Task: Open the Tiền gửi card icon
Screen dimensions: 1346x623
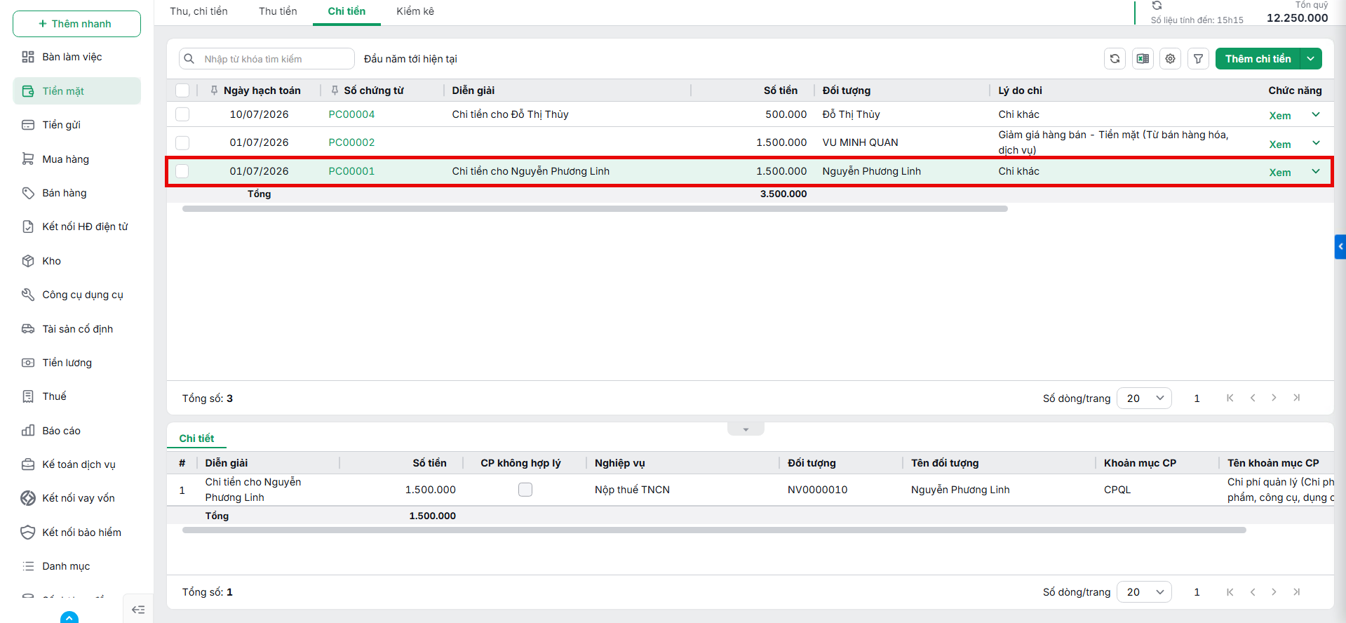Action: [x=28, y=125]
